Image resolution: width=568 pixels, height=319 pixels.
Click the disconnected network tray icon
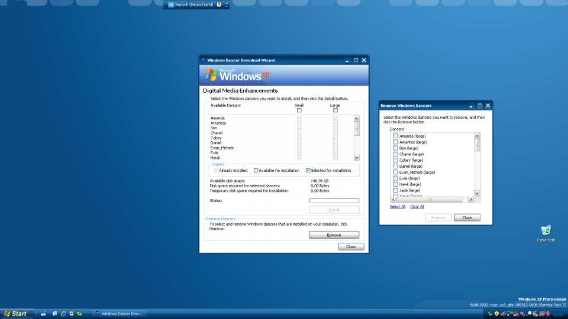pyautogui.click(x=516, y=314)
